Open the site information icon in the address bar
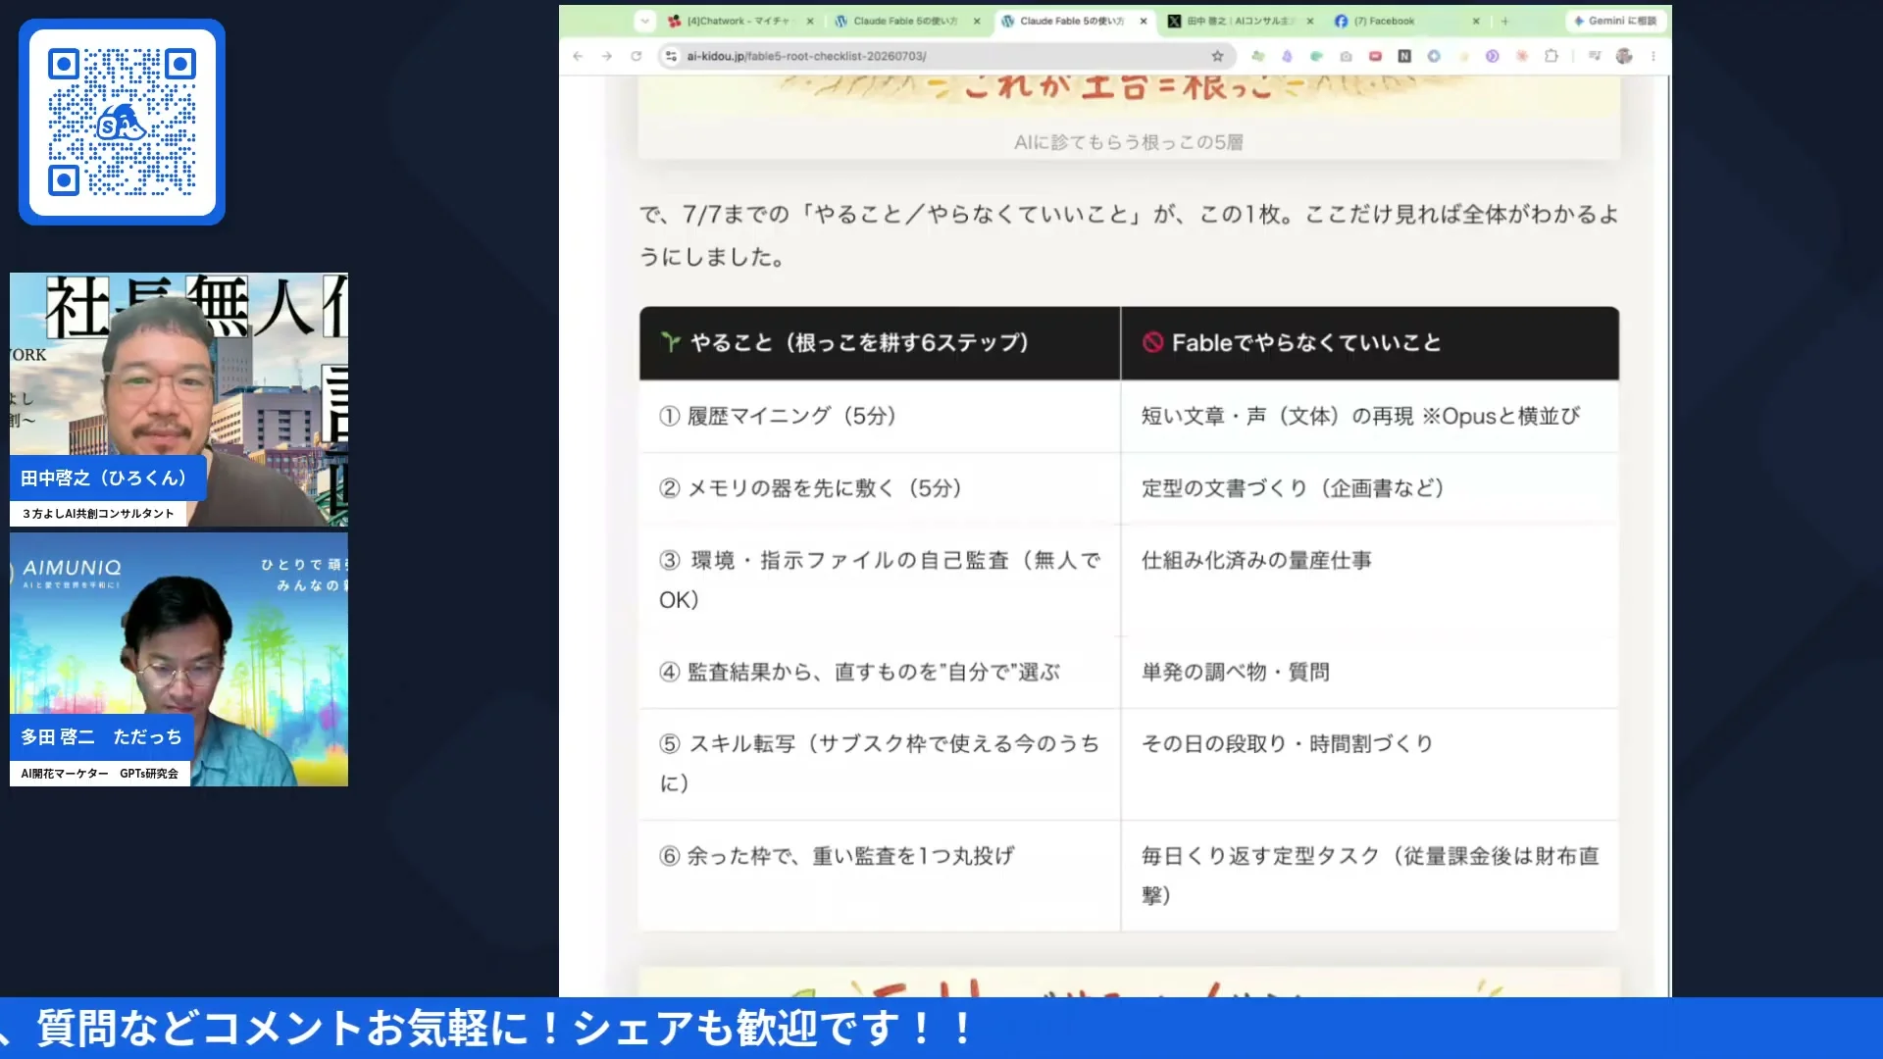 671,56
